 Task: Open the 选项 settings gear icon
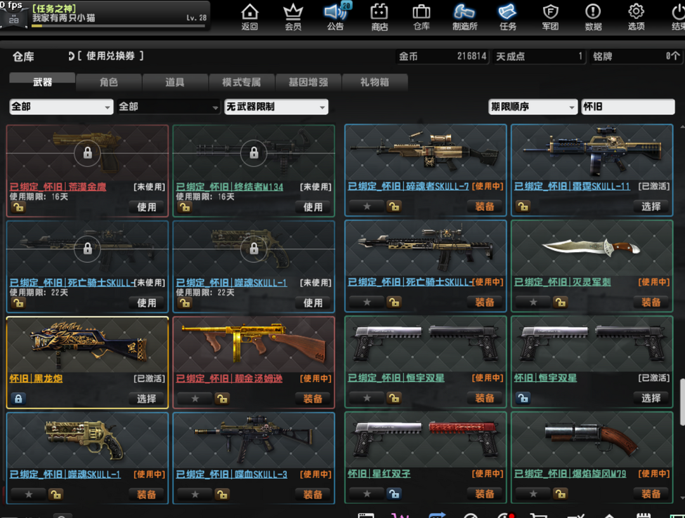tap(636, 17)
